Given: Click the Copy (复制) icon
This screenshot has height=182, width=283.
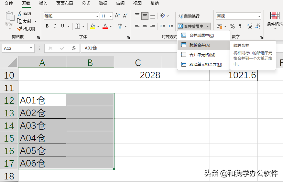Looking at the screenshot, I should pos(20,21).
